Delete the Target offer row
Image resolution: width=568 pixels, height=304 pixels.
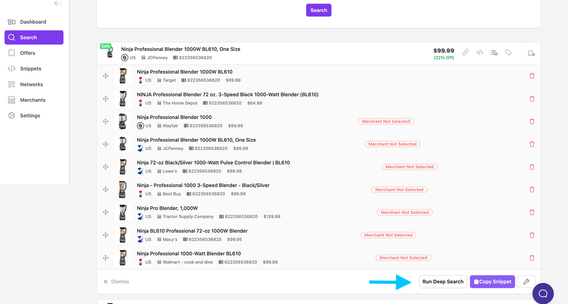tap(532, 76)
